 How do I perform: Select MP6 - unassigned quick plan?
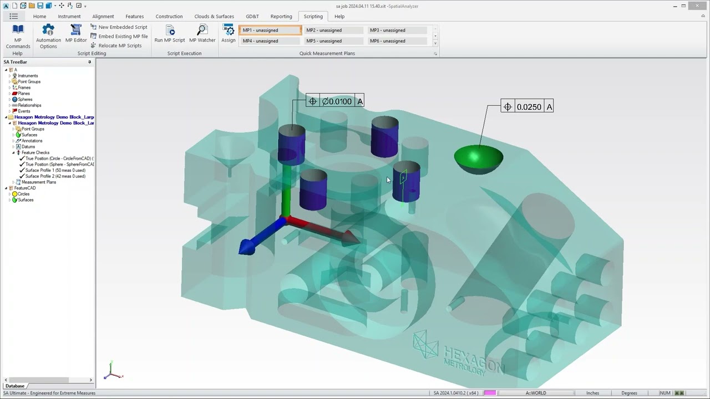pos(398,41)
